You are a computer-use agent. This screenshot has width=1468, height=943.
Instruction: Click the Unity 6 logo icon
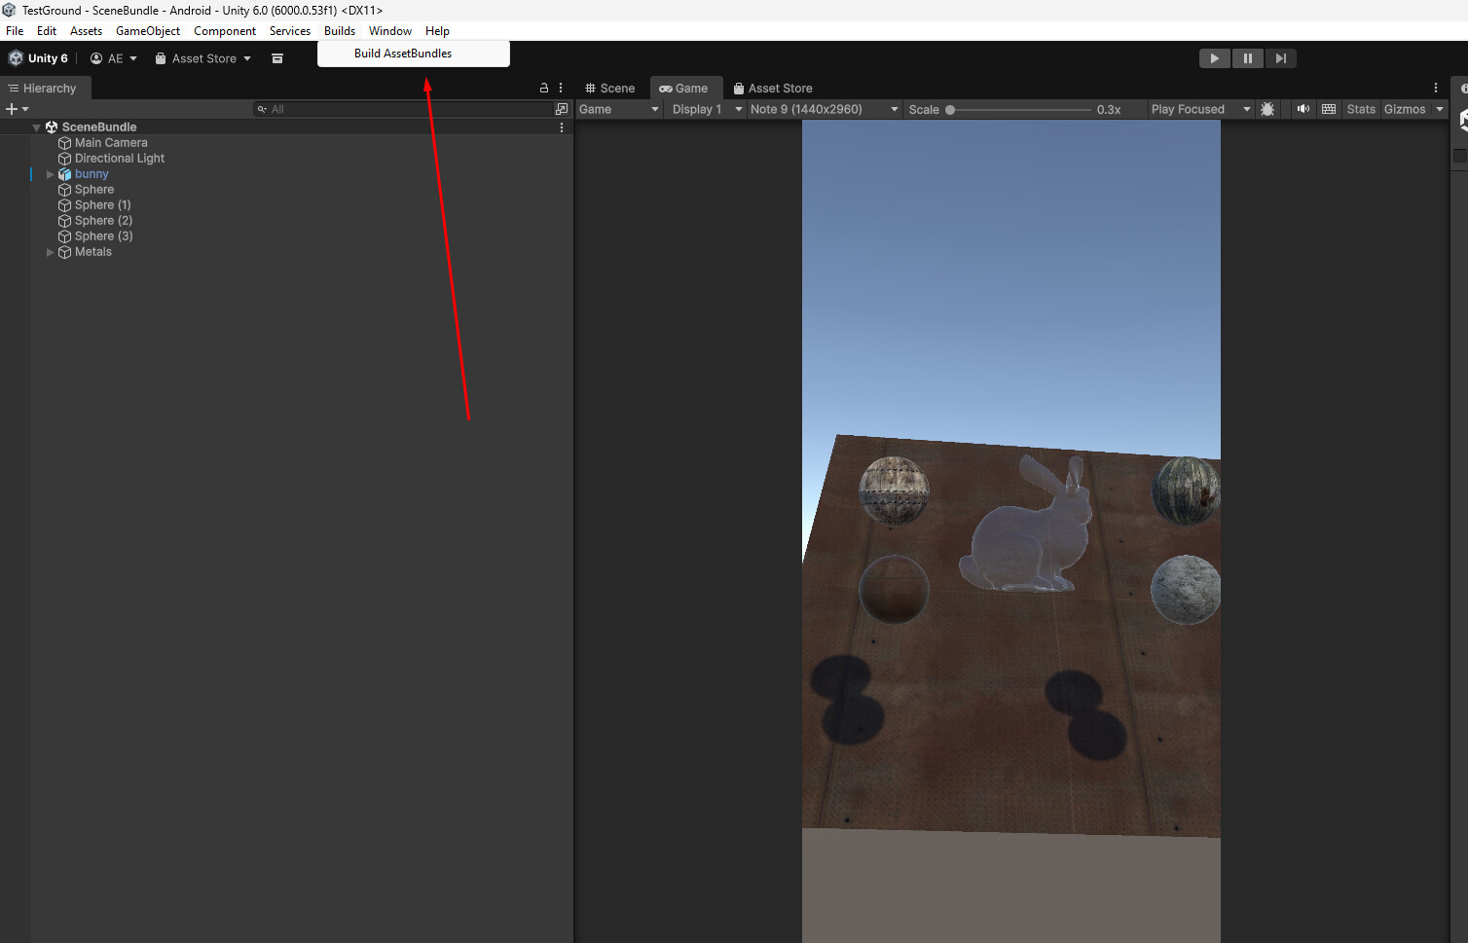point(15,57)
